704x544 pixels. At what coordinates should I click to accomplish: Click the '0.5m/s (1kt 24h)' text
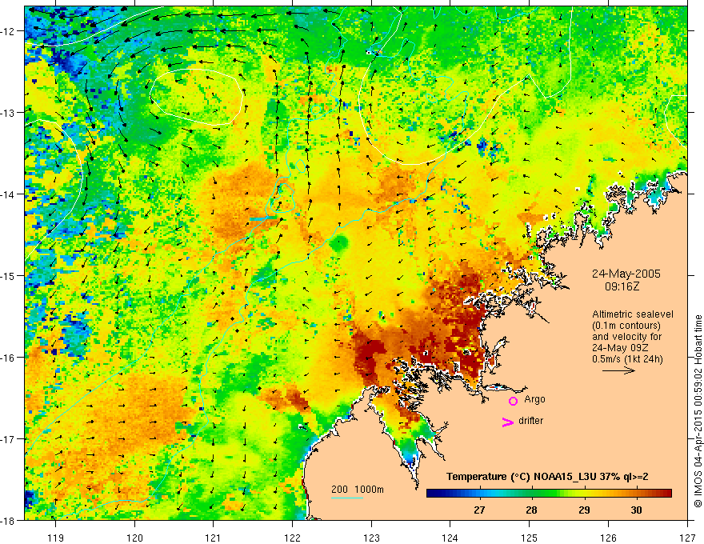(x=627, y=359)
